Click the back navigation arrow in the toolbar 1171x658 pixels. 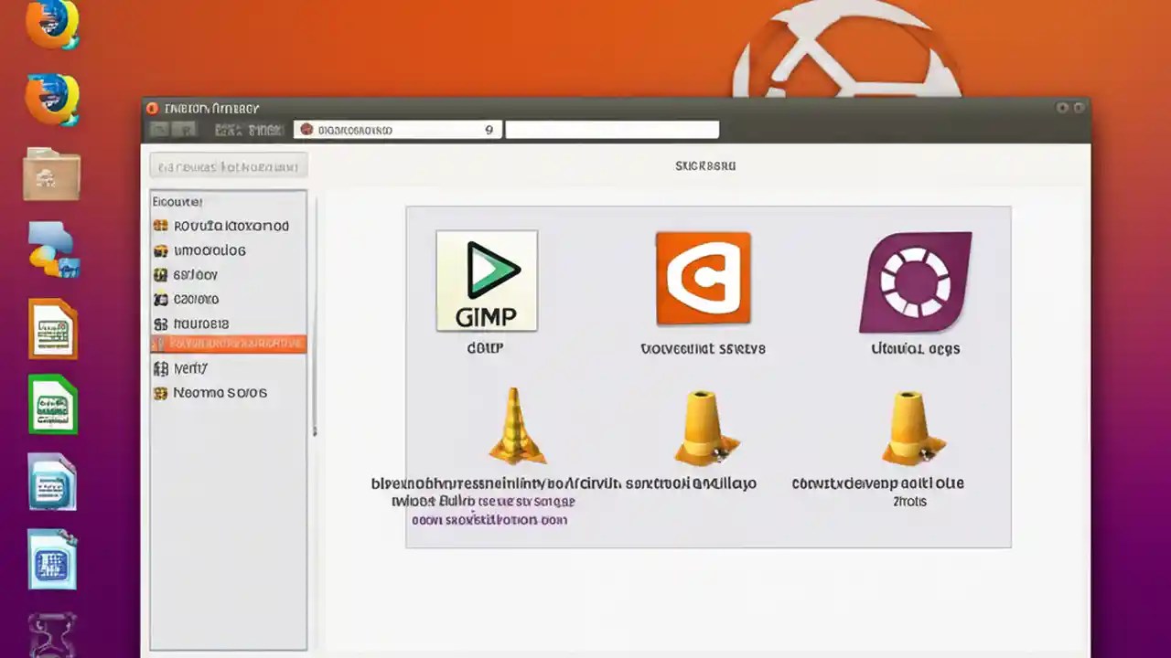(x=161, y=129)
